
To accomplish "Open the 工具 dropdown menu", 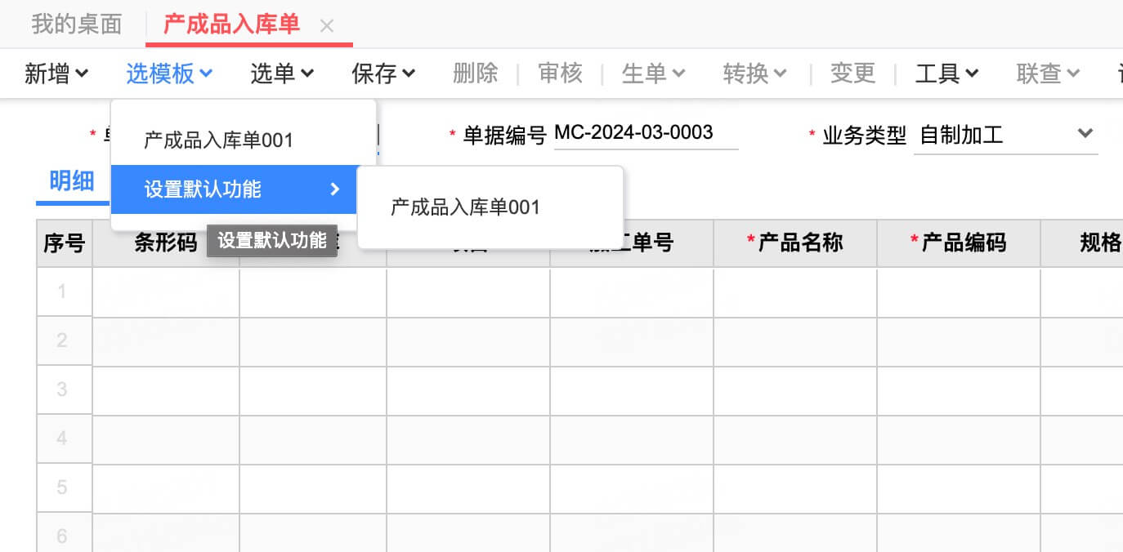I will 946,73.
